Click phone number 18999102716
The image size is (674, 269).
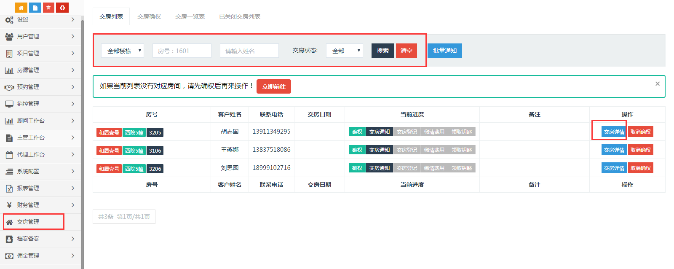click(271, 168)
